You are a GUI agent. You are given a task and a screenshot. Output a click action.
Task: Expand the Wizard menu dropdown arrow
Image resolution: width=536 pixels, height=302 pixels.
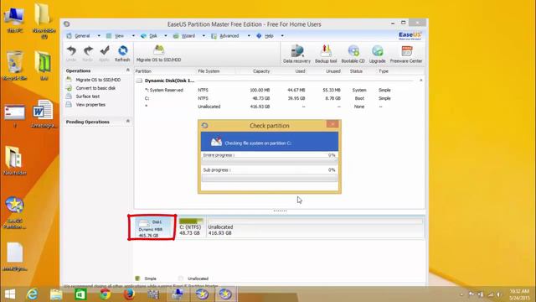tap(204, 35)
